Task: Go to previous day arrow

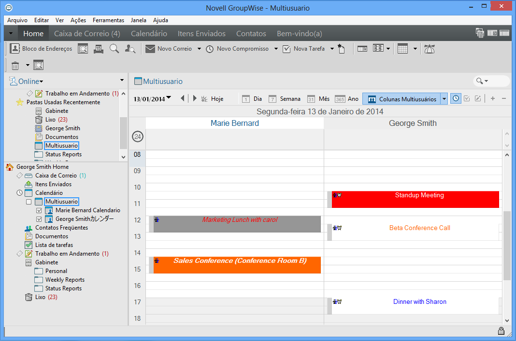Action: pyautogui.click(x=183, y=98)
